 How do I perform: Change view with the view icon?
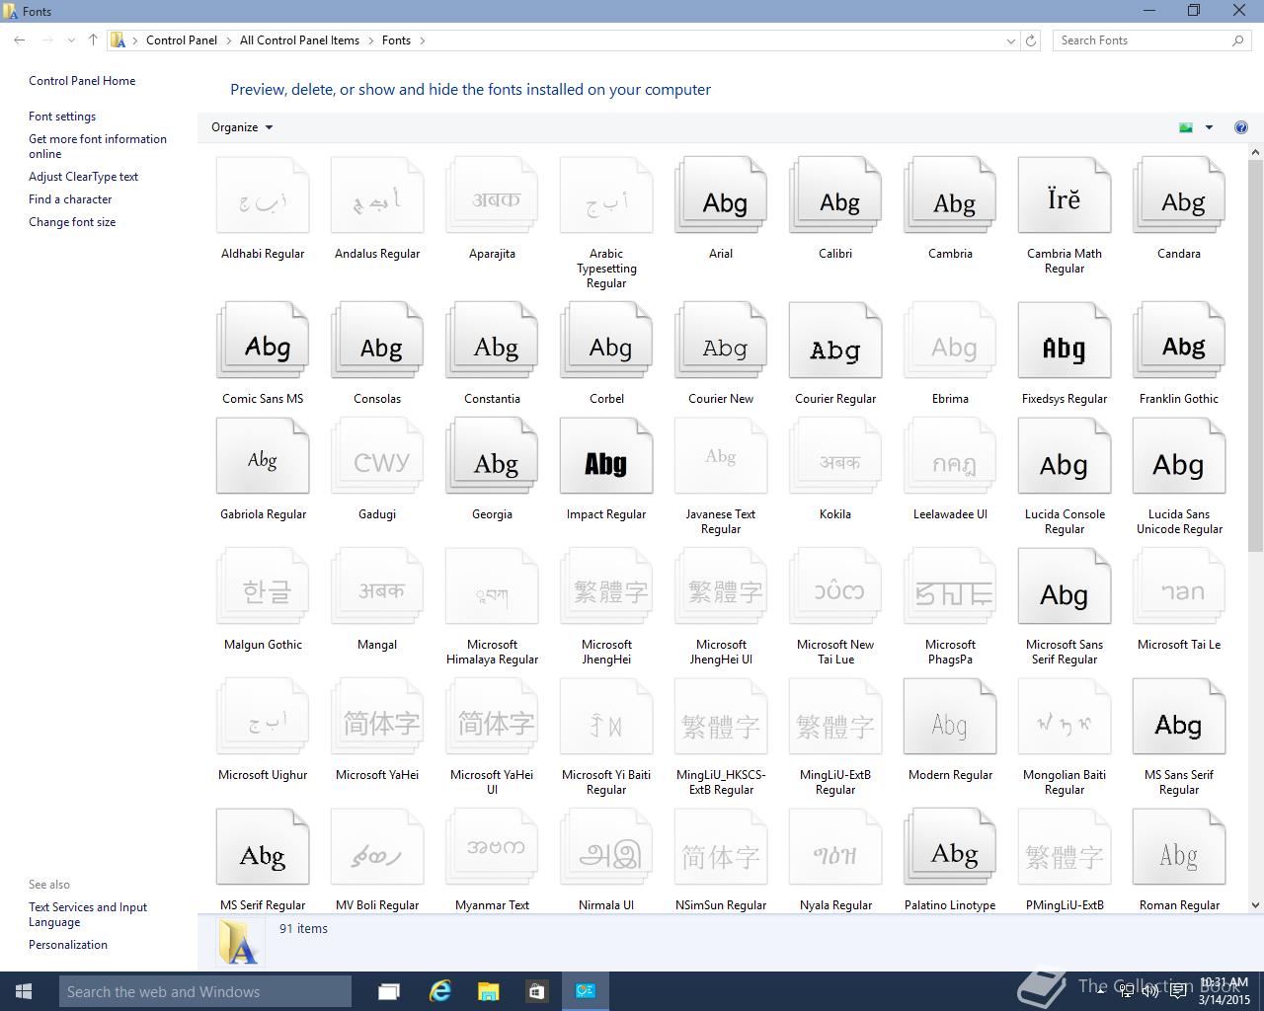(x=1186, y=127)
